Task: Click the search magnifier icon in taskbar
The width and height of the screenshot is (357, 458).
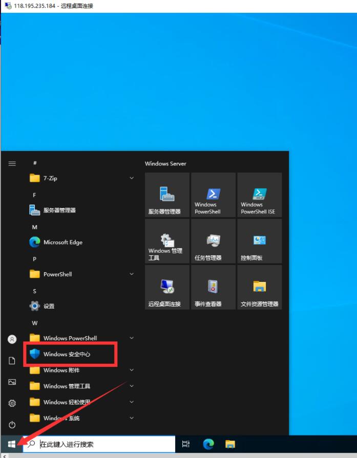Action: click(x=31, y=444)
